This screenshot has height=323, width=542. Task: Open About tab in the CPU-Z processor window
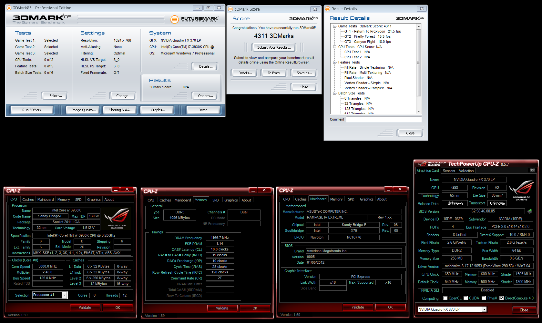(109, 200)
